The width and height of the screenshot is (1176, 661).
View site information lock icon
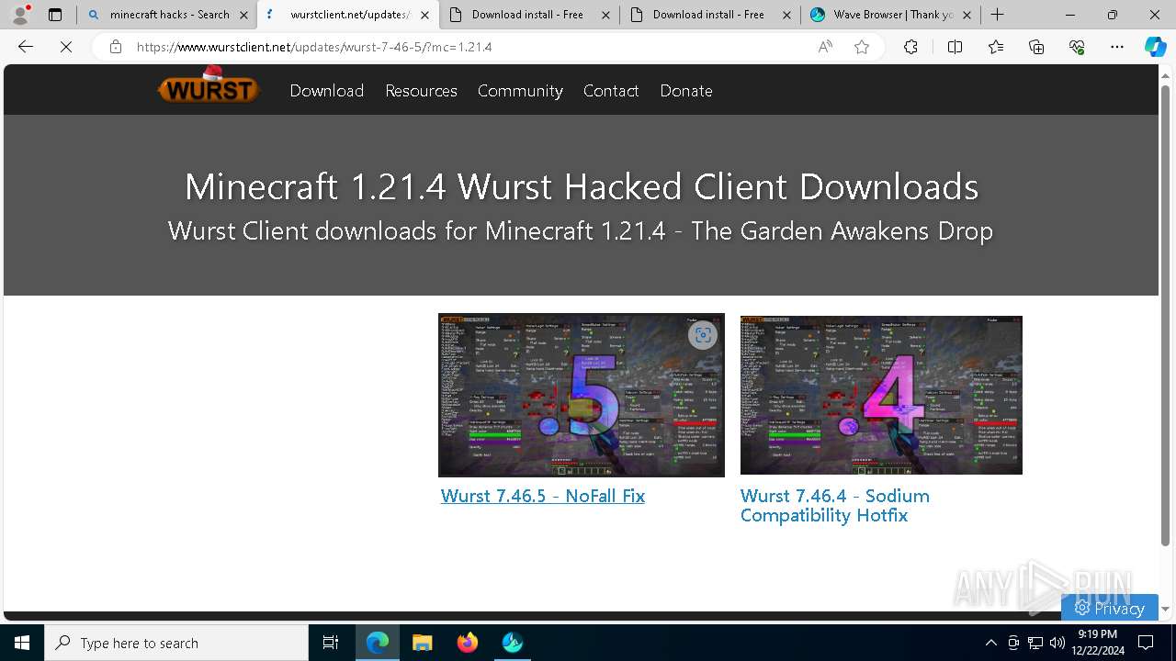point(115,47)
